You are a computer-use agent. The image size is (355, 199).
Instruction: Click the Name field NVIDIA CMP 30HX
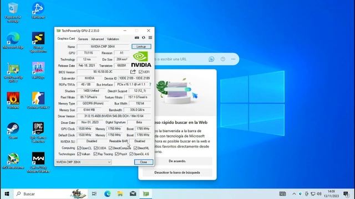(x=103, y=46)
